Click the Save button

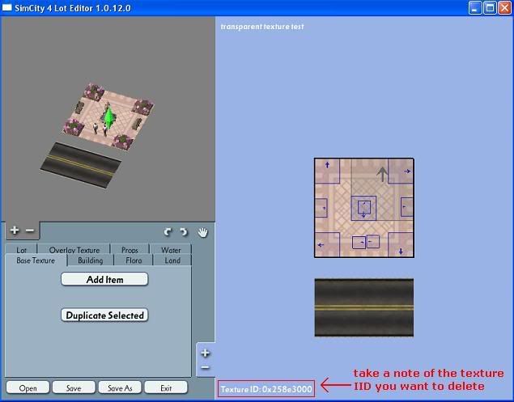[x=74, y=388]
